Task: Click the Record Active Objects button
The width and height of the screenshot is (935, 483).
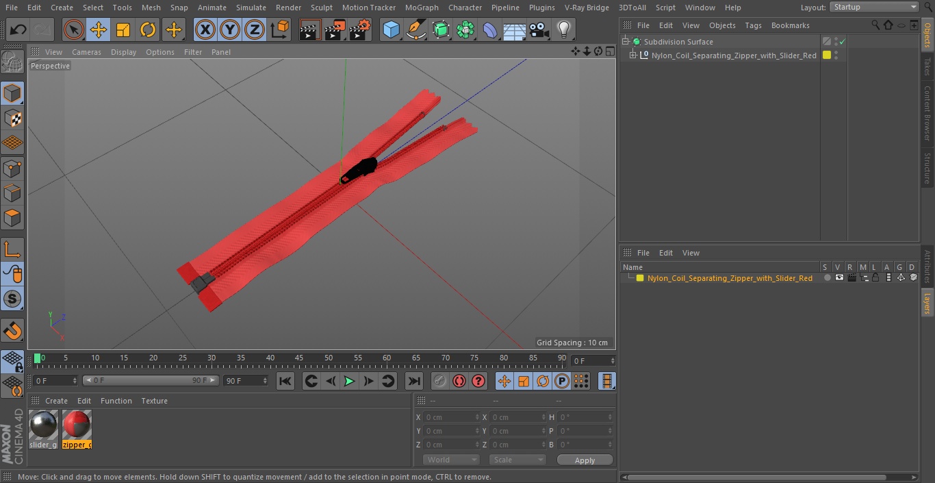Action: click(x=440, y=381)
